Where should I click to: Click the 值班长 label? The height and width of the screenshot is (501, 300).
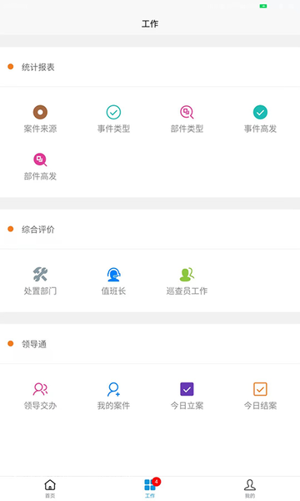click(x=113, y=291)
